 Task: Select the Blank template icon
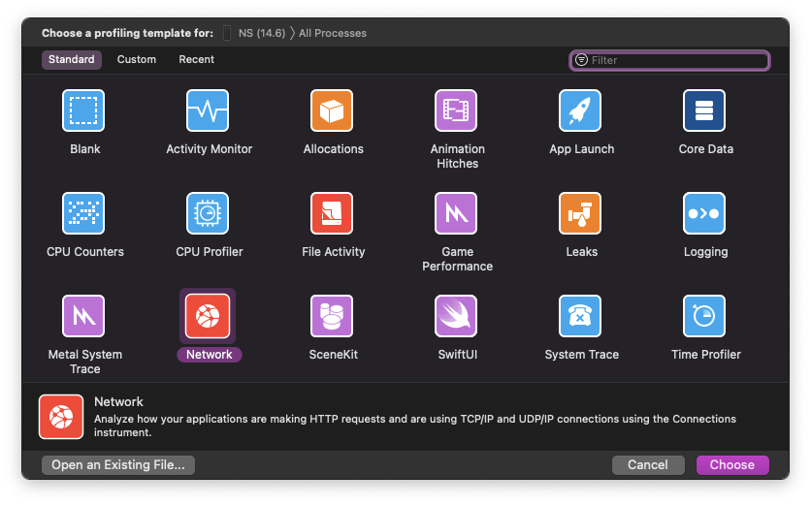point(83,110)
